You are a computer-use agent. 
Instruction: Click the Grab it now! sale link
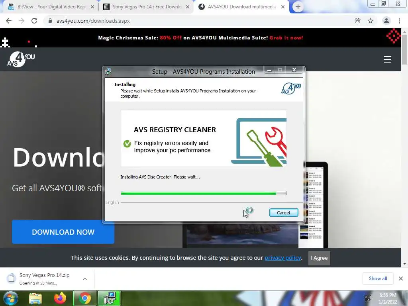[286, 38]
